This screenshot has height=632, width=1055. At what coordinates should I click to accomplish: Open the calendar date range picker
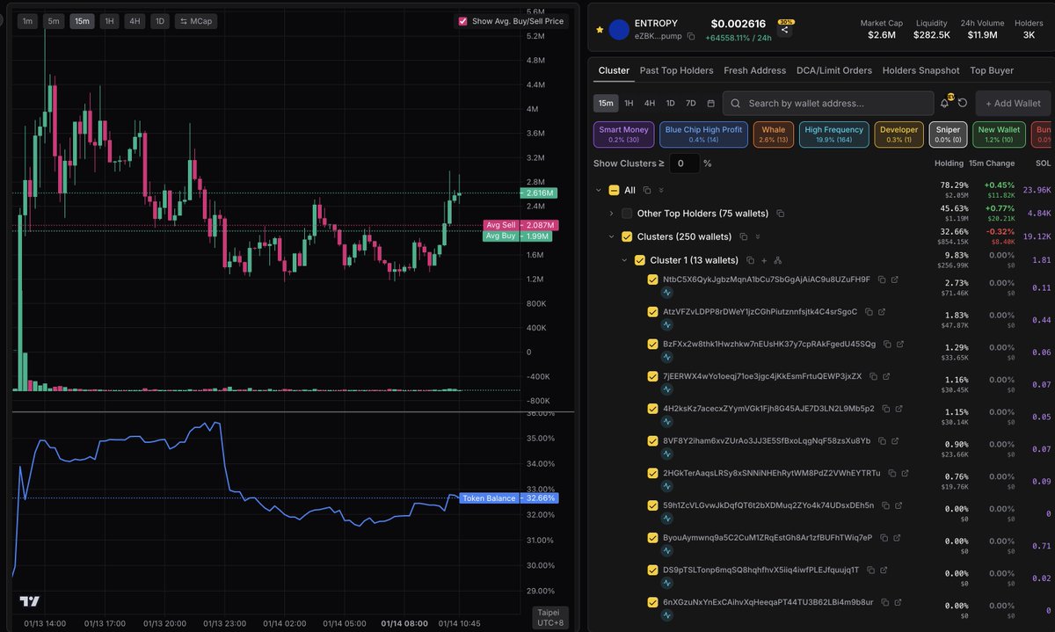(x=710, y=103)
